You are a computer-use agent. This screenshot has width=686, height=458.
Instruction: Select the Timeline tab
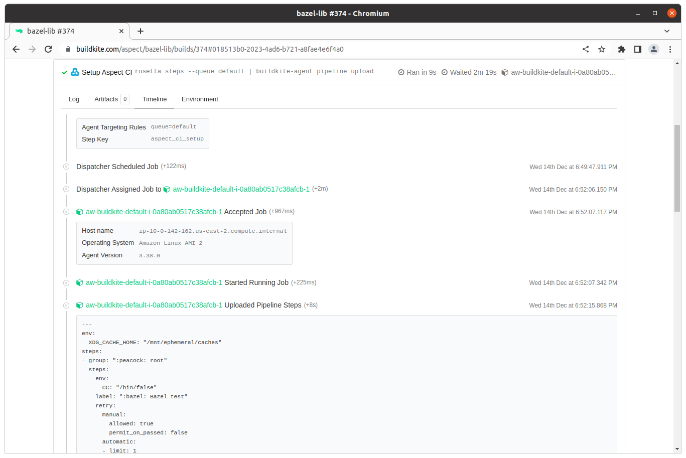(x=155, y=99)
